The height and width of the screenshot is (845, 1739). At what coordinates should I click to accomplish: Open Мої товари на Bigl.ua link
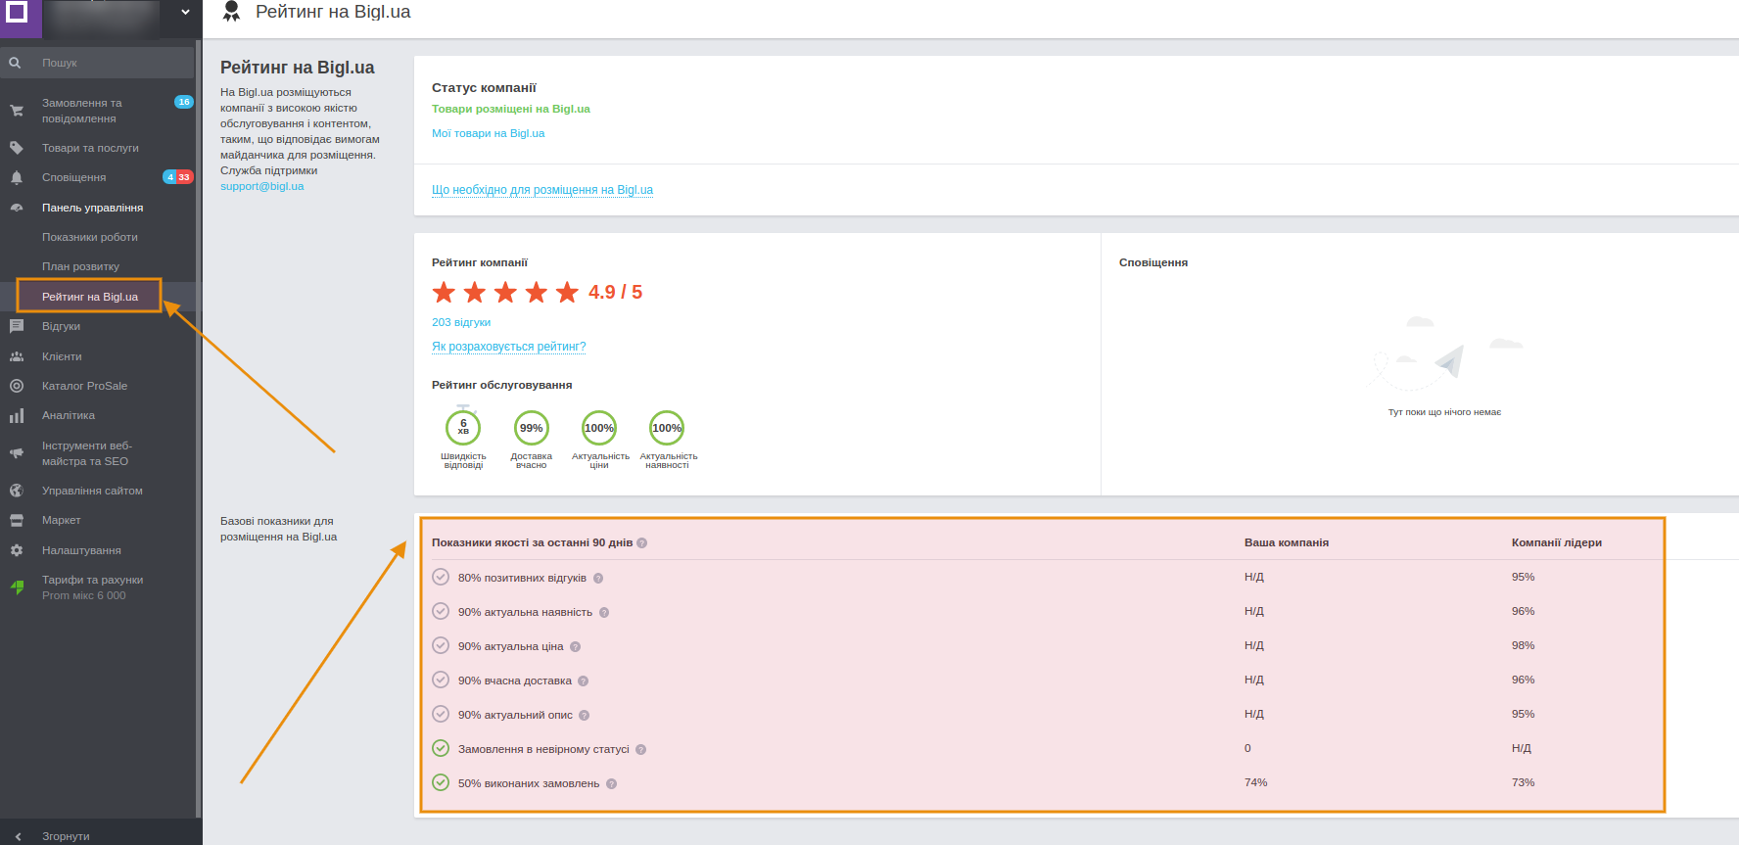tap(489, 133)
